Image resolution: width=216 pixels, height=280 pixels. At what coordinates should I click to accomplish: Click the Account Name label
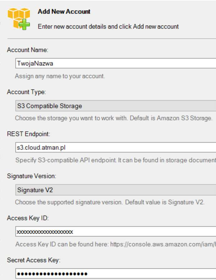click(28, 50)
